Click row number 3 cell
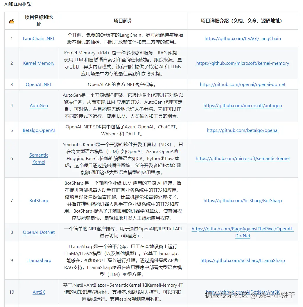 [x=12, y=85]
